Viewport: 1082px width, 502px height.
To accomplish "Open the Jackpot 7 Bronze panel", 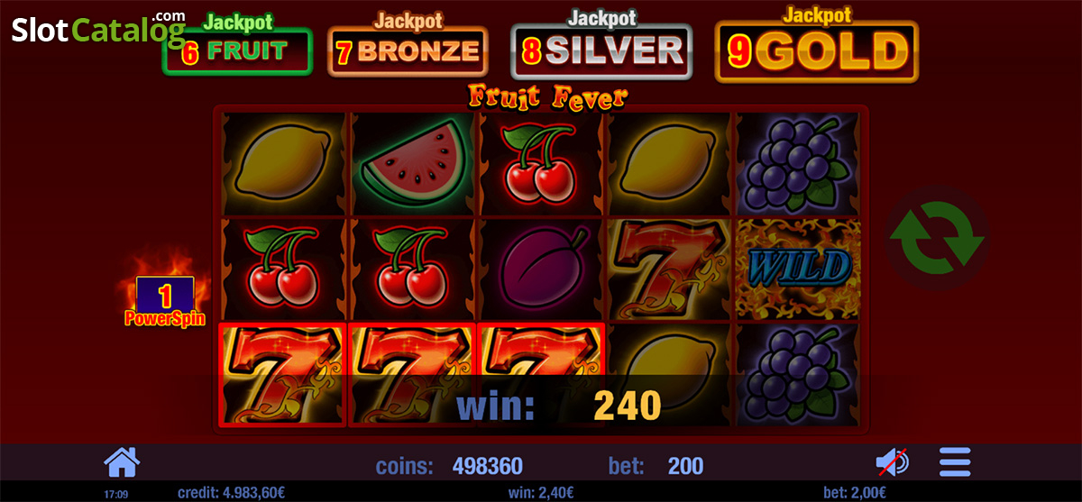I will 407,43.
